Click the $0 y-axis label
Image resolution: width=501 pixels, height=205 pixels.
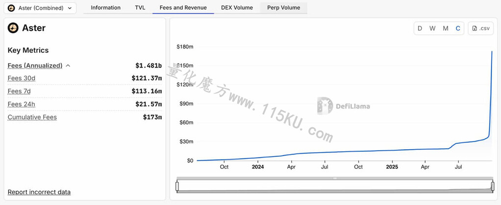pyautogui.click(x=190, y=160)
